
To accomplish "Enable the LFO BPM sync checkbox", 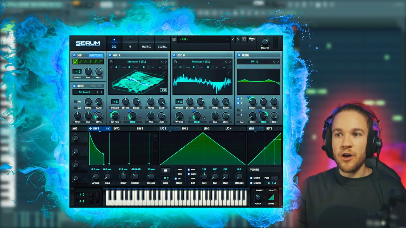I will (189, 170).
